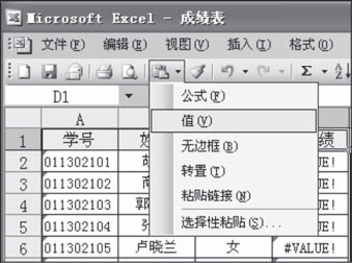352x263 pixels.
Task: Click the Select All corner box
Action: pos(23,118)
